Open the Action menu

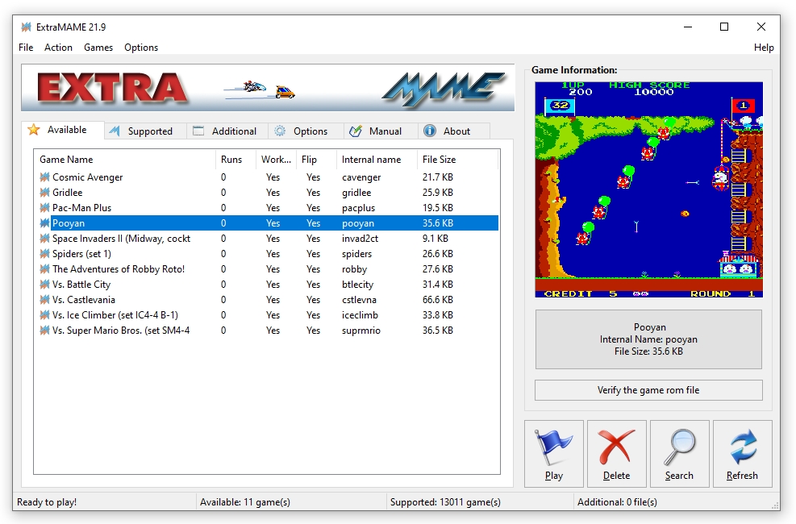coord(58,48)
